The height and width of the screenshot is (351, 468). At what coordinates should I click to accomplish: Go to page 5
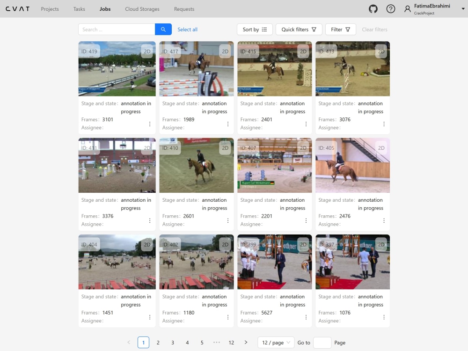pos(202,343)
